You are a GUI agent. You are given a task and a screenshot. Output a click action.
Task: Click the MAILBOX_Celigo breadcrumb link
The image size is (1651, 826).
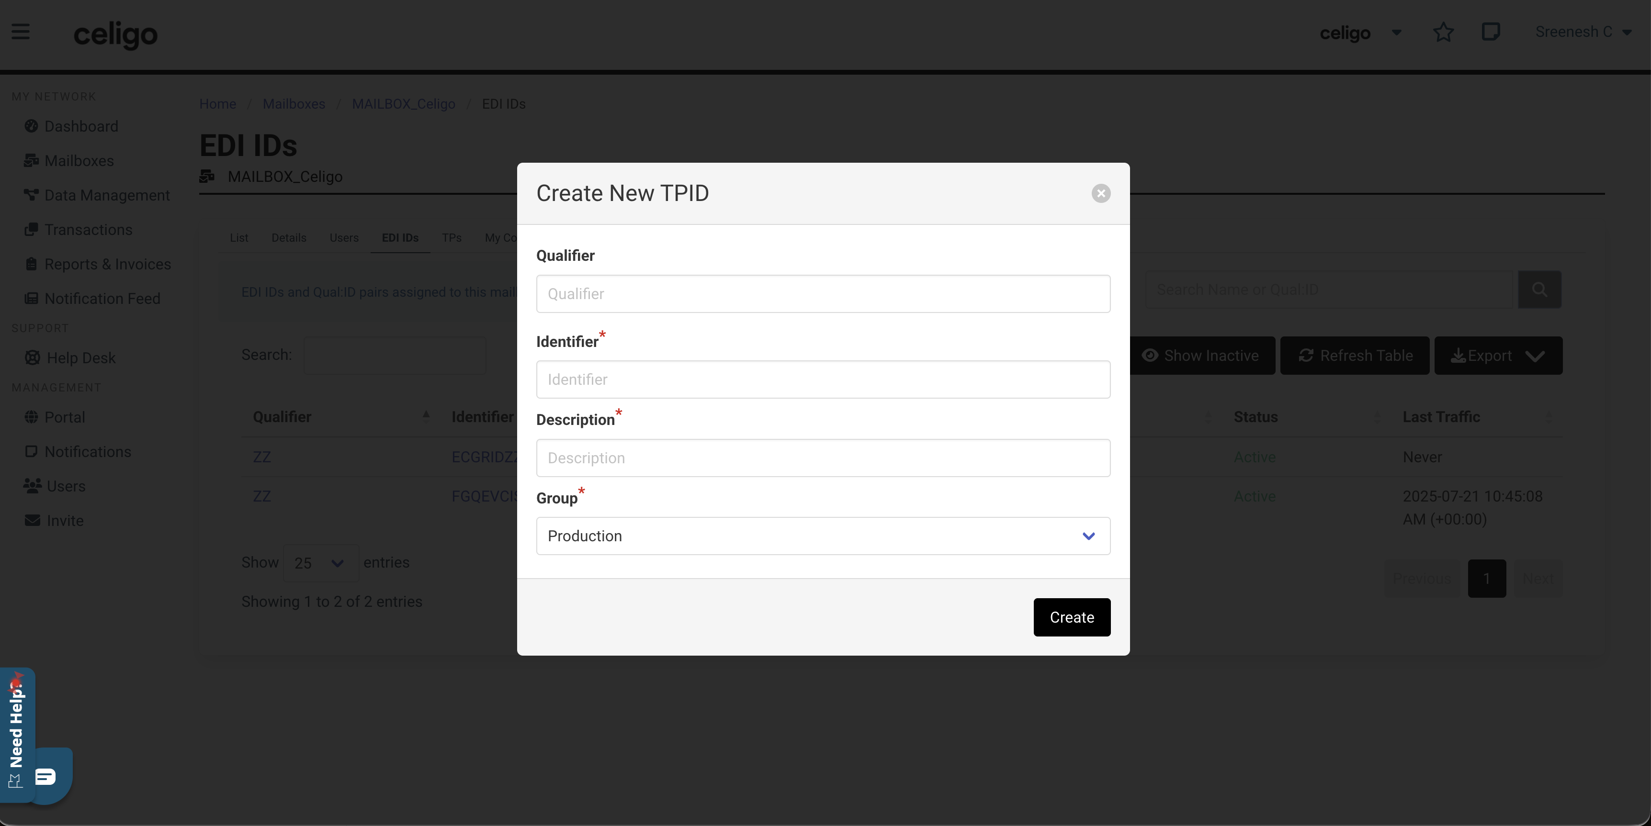[403, 104]
